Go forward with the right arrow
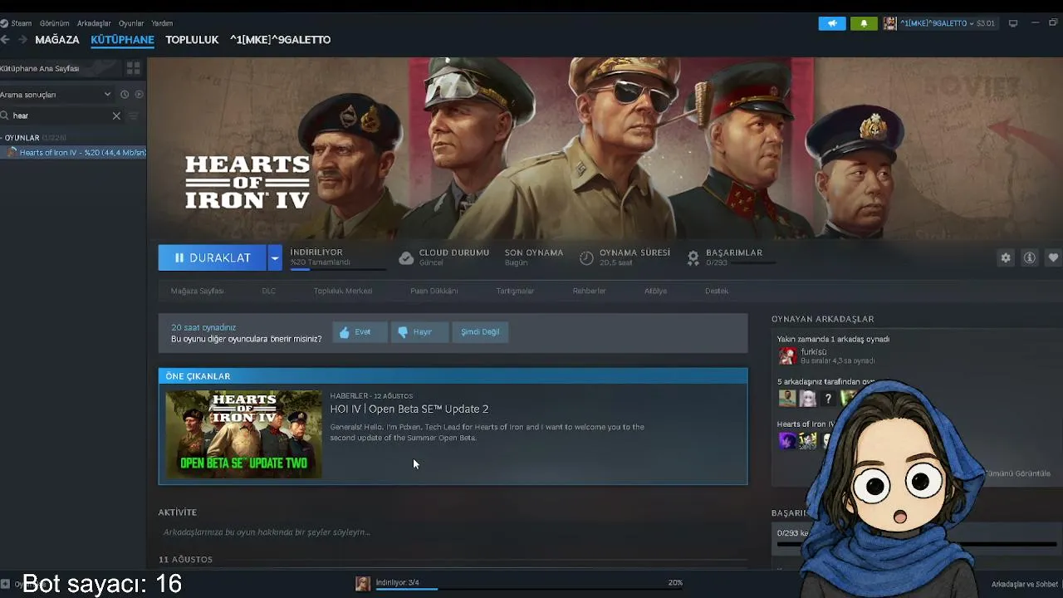The height and width of the screenshot is (598, 1063). point(22,40)
